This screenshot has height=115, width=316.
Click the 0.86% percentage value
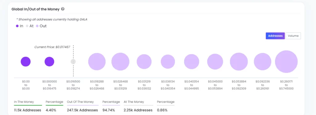(x=162, y=110)
